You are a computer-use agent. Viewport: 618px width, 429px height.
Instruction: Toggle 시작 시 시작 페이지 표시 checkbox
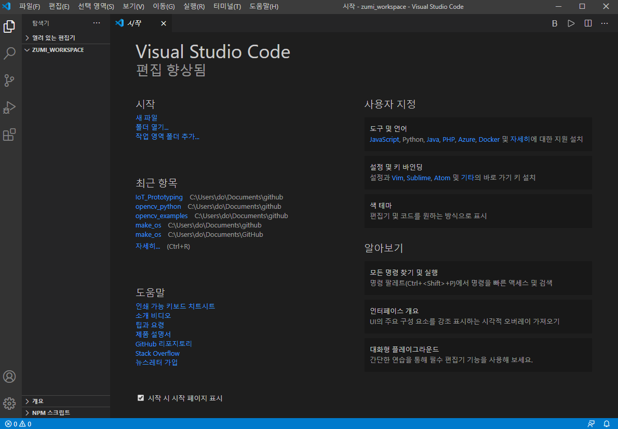pyautogui.click(x=141, y=398)
